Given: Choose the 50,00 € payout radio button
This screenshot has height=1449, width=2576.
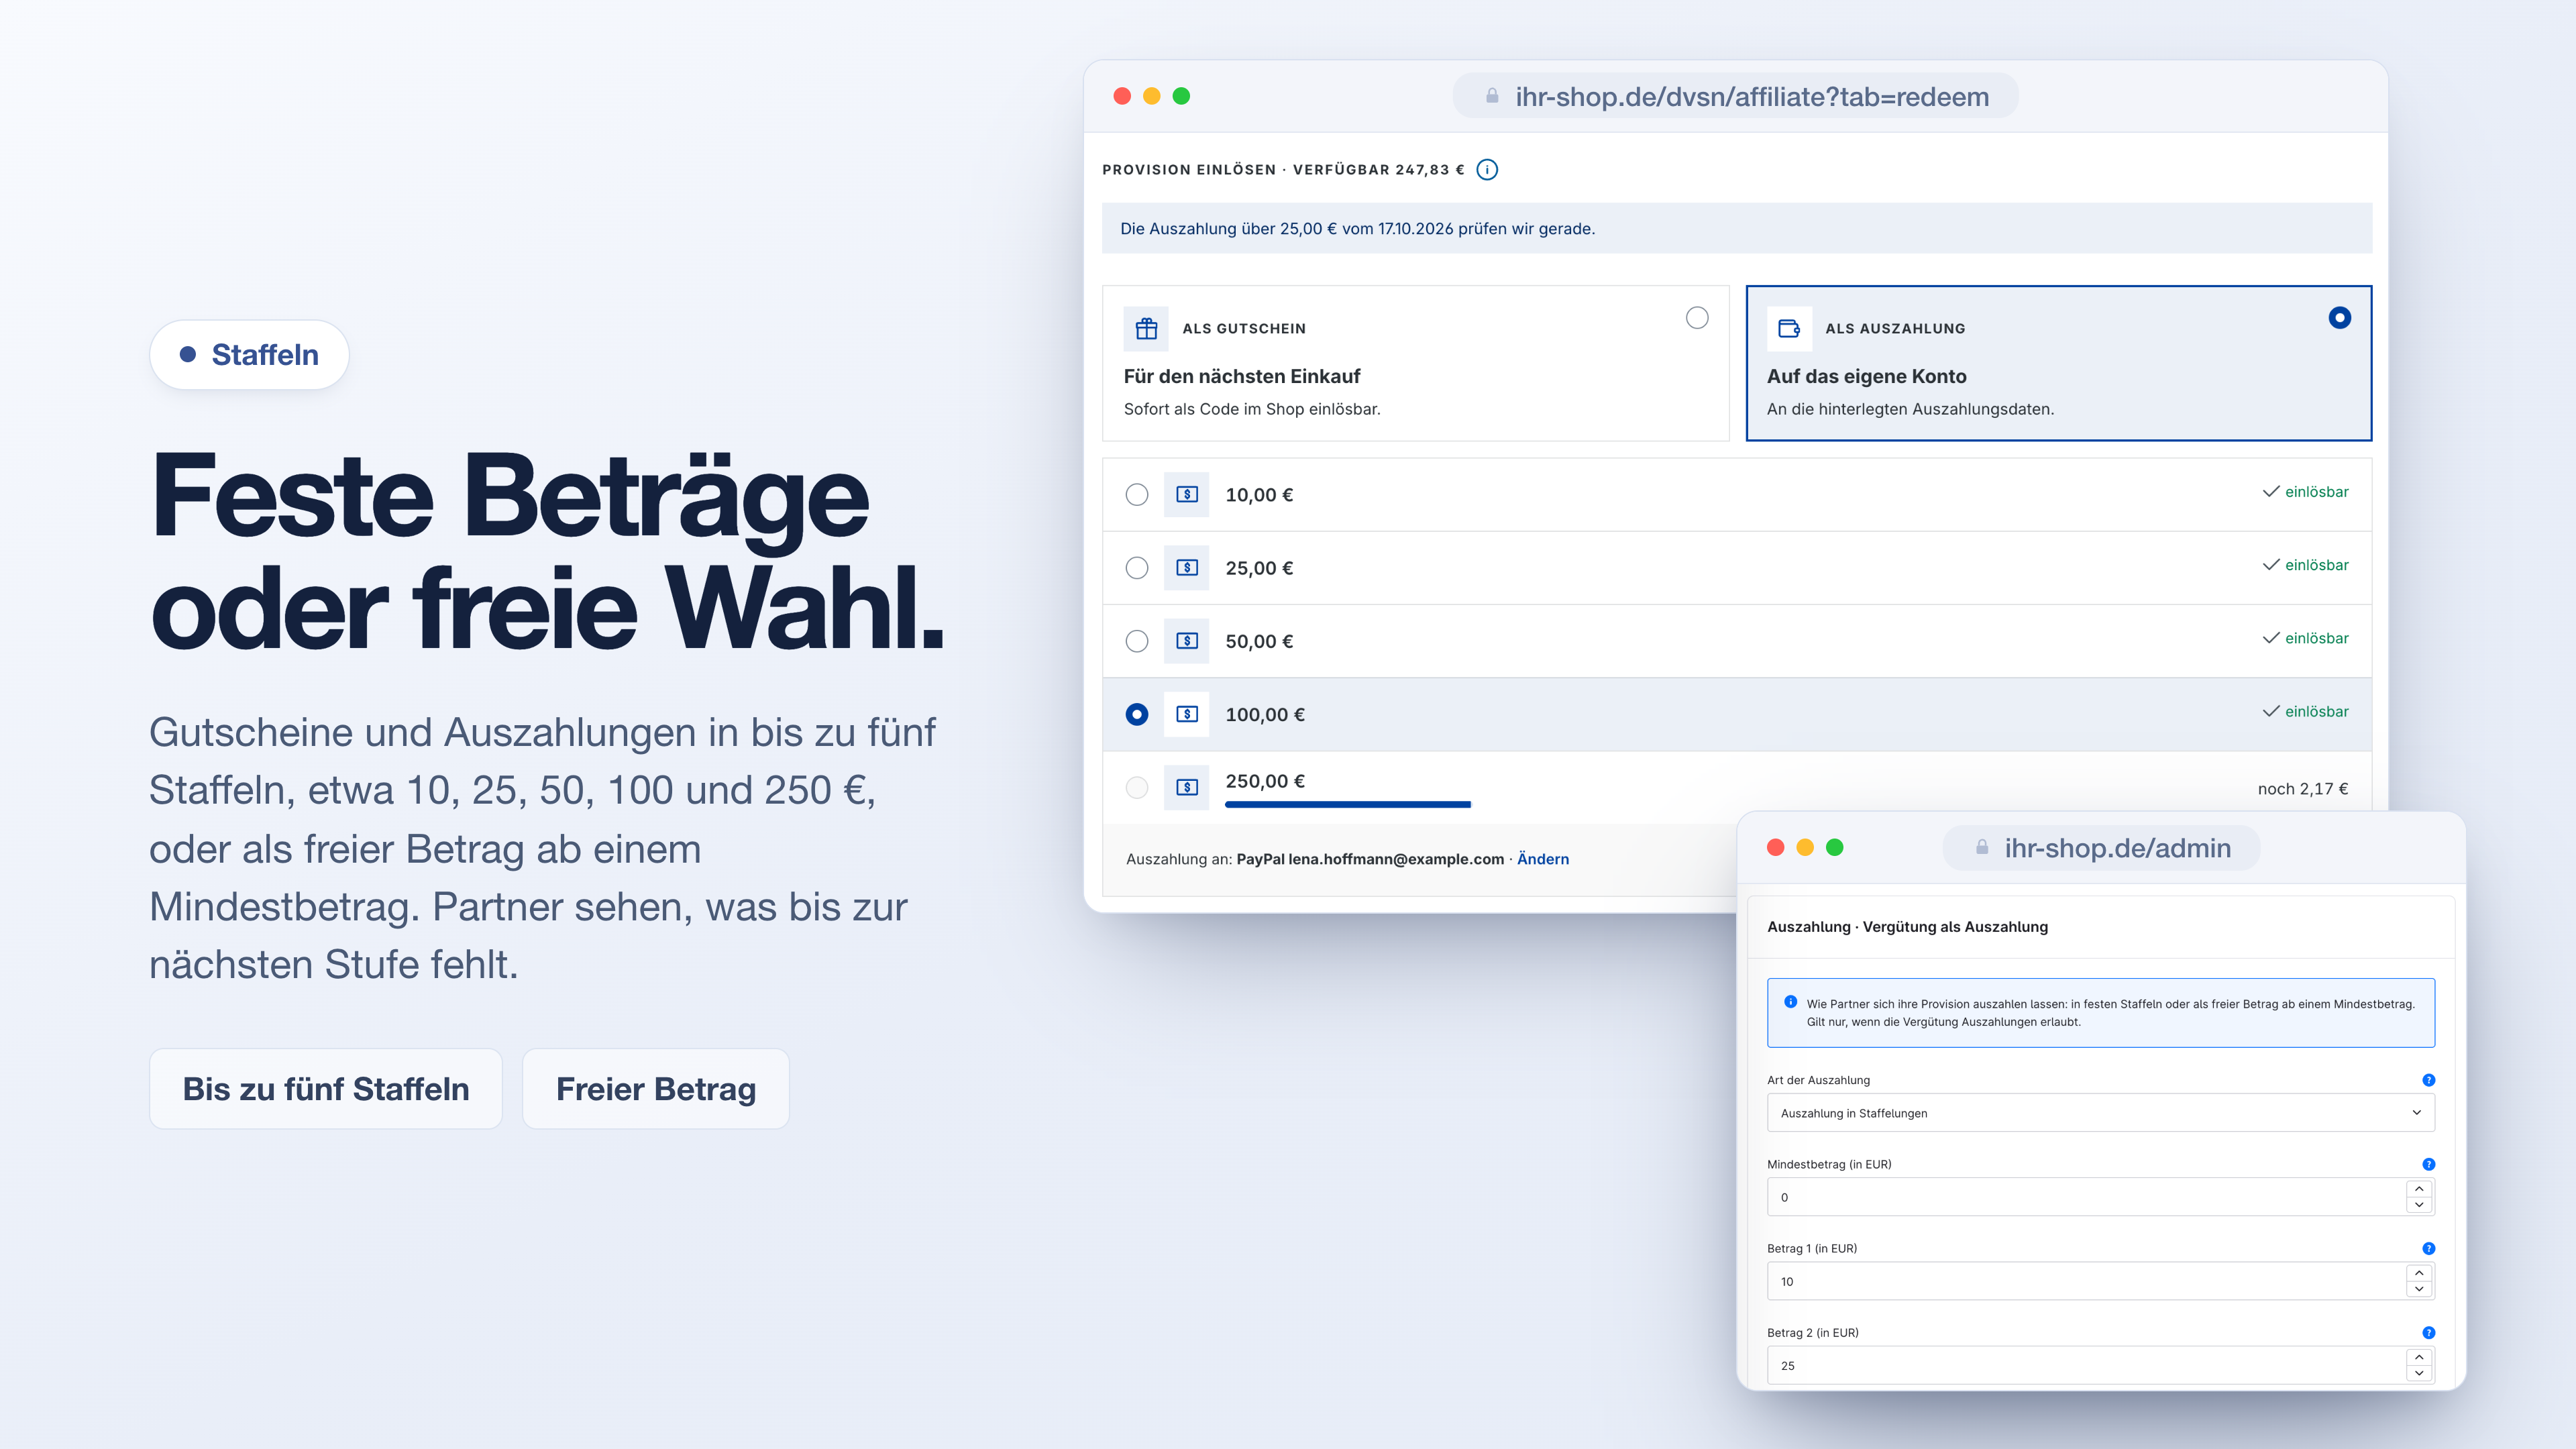Looking at the screenshot, I should click(1137, 641).
